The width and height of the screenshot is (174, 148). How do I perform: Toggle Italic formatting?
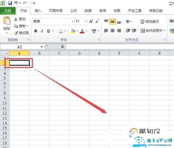pyautogui.click(x=42, y=31)
